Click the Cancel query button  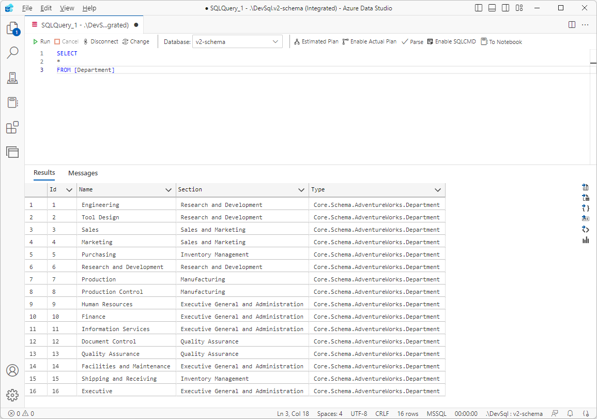[66, 41]
